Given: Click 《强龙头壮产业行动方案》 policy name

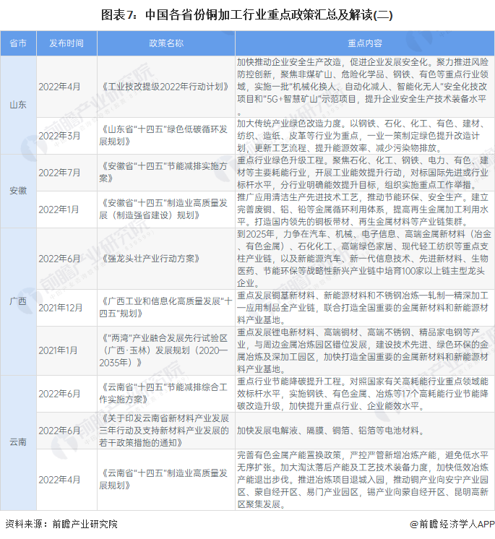Looking at the screenshot, I should (150, 259).
